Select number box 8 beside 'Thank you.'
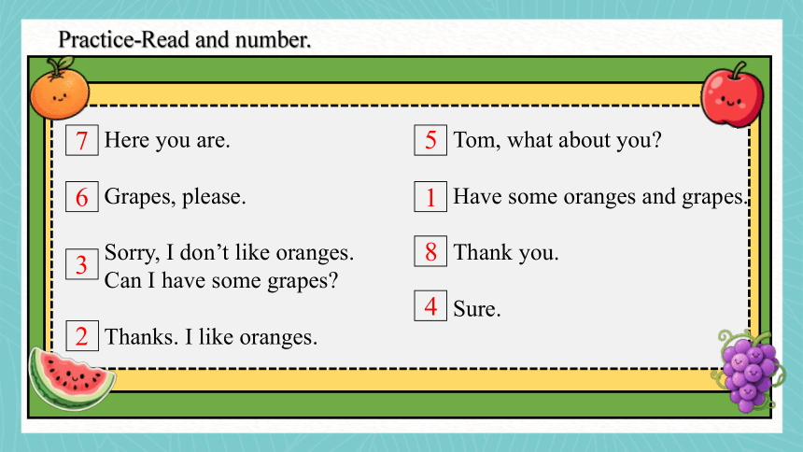 tap(430, 251)
